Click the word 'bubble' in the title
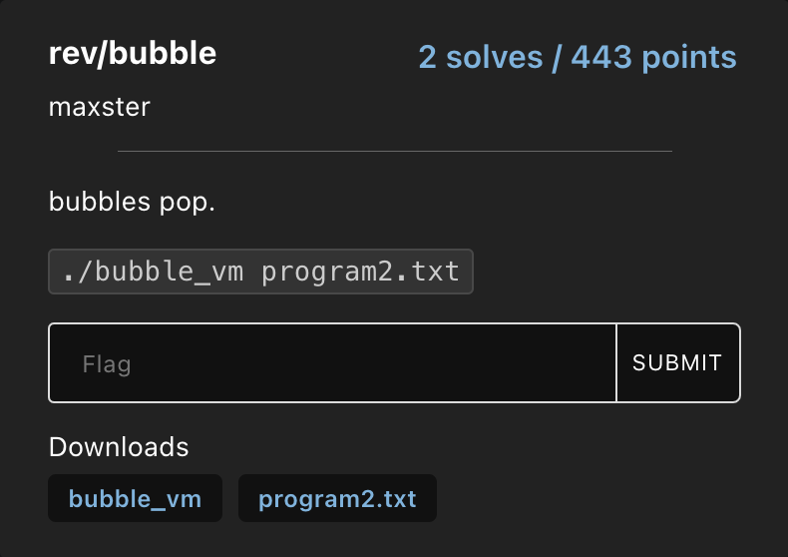Viewport: 788px width, 557px height. pos(163,54)
